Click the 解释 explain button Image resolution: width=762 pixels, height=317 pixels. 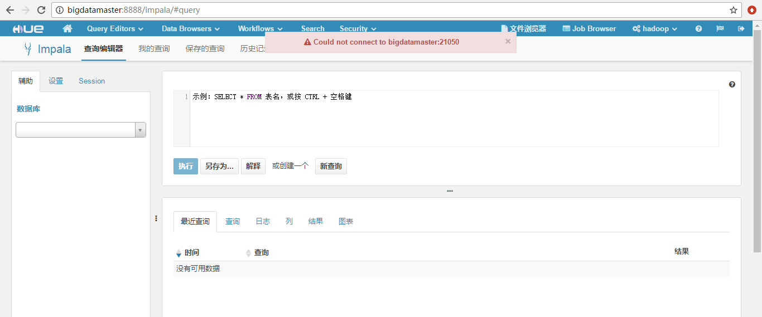pos(253,166)
